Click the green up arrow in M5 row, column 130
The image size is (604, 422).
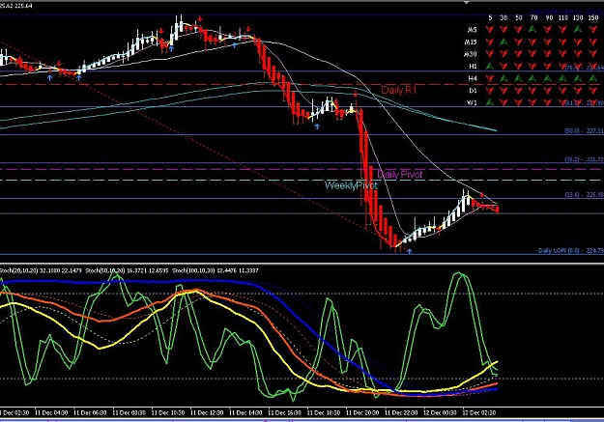click(578, 29)
